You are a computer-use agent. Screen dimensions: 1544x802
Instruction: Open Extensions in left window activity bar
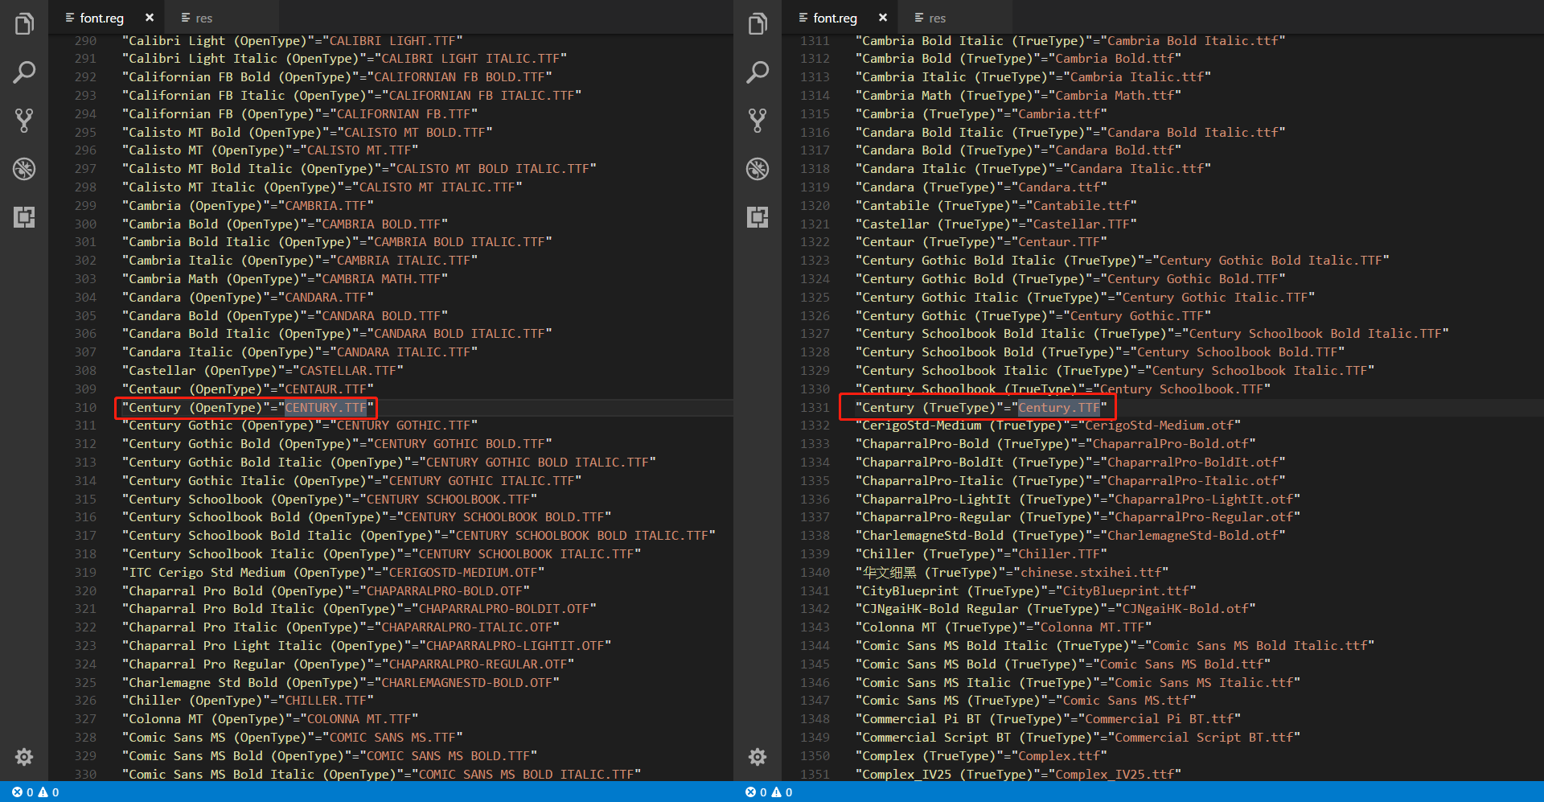coord(24,217)
